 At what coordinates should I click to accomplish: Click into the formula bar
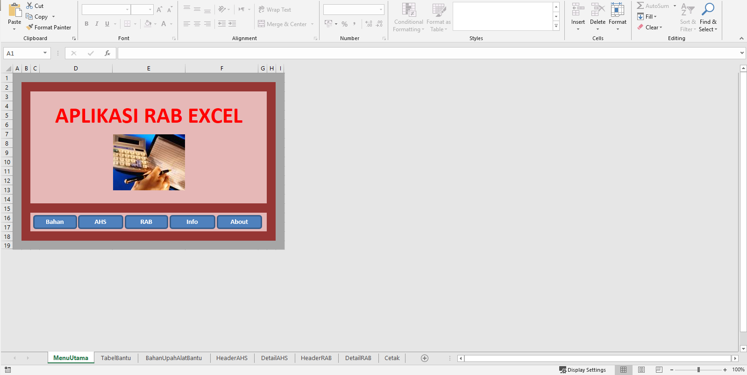tap(427, 53)
